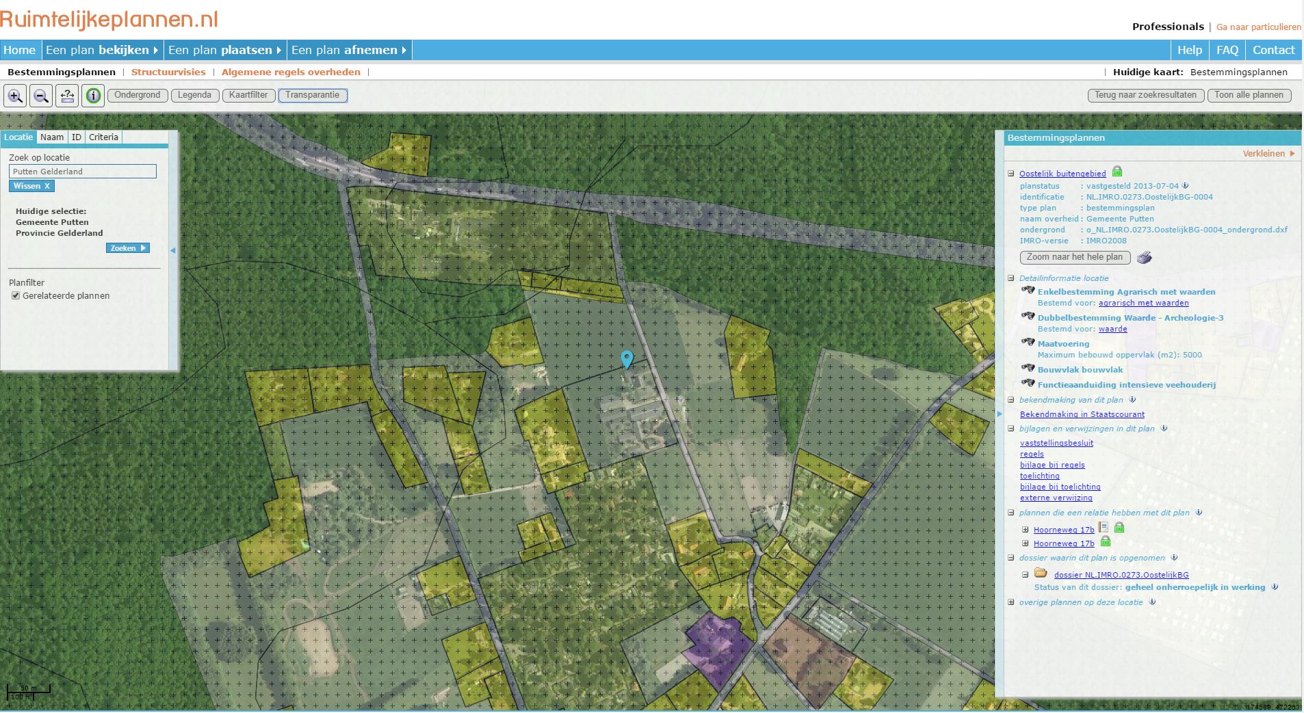Click Terug naar zoekresultaten button
The width and height of the screenshot is (1304, 713).
(1146, 96)
